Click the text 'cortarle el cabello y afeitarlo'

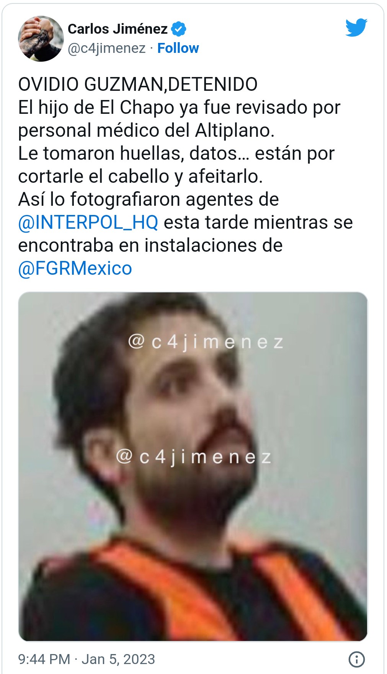click(x=140, y=176)
